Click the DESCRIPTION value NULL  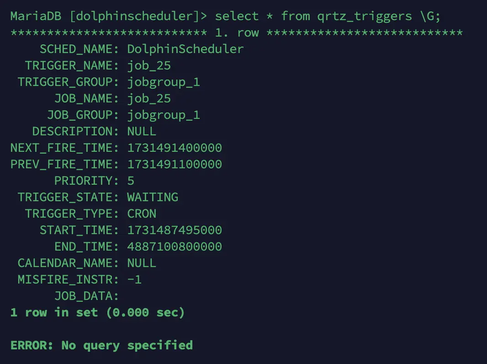142,131
